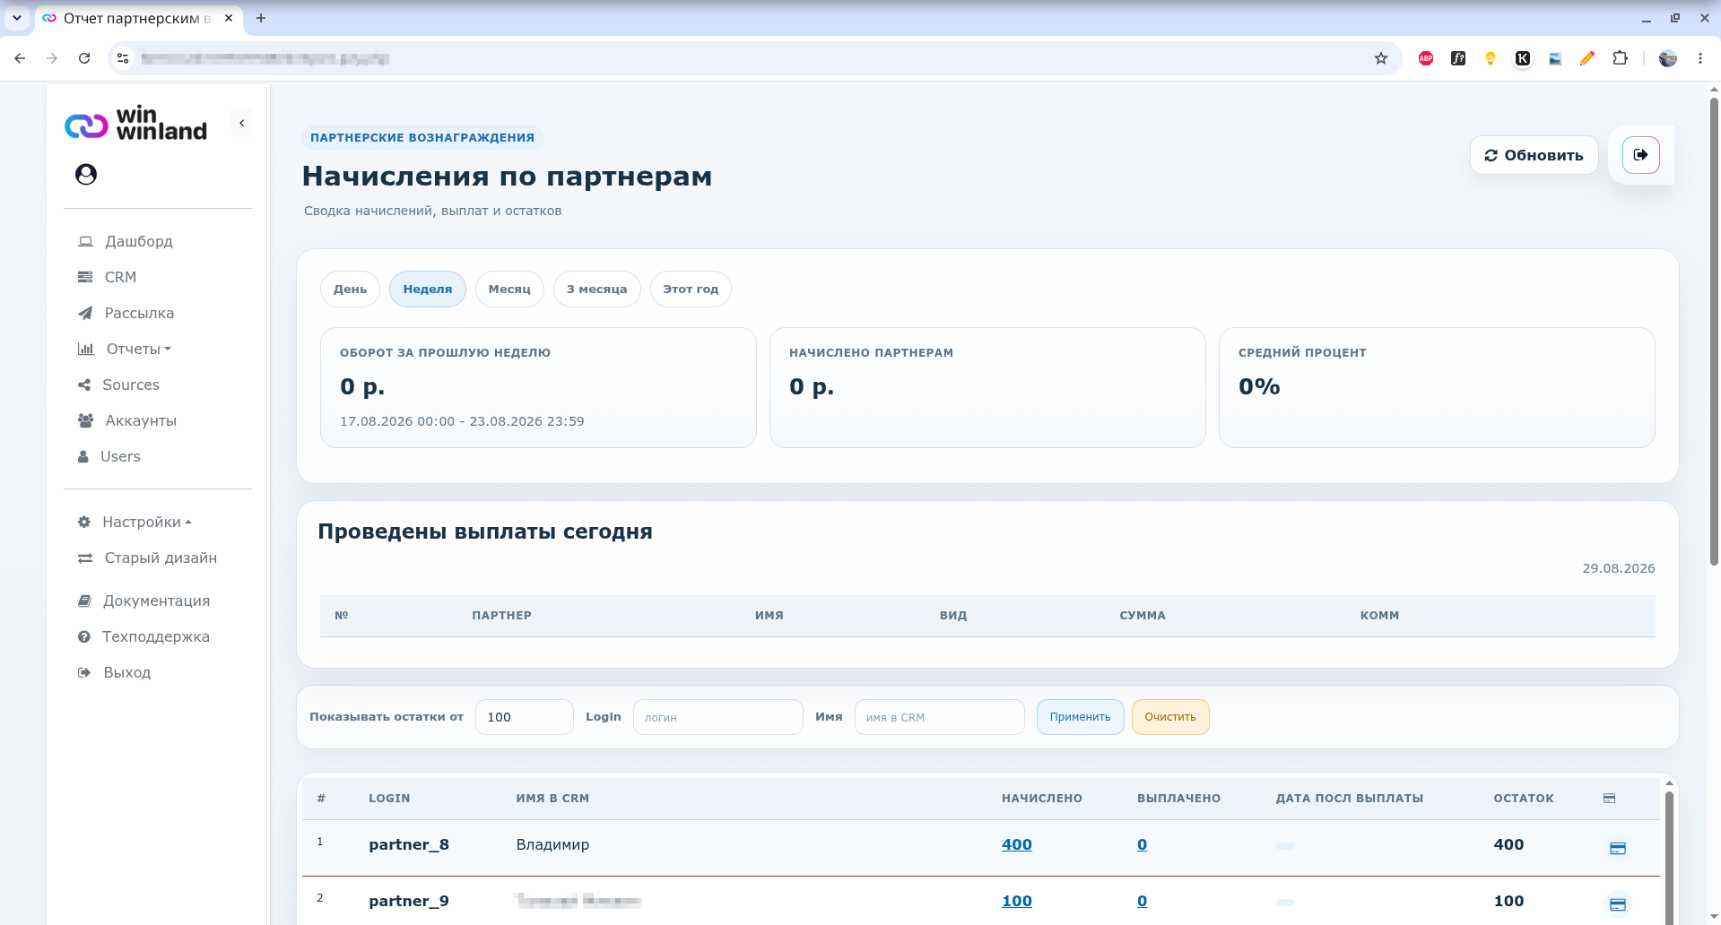Click the page vertical scrollbar

[1714, 332]
